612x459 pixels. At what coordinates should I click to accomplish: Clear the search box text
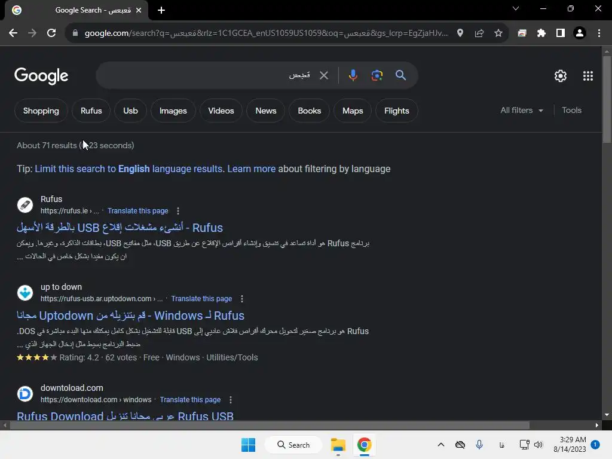coord(324,75)
